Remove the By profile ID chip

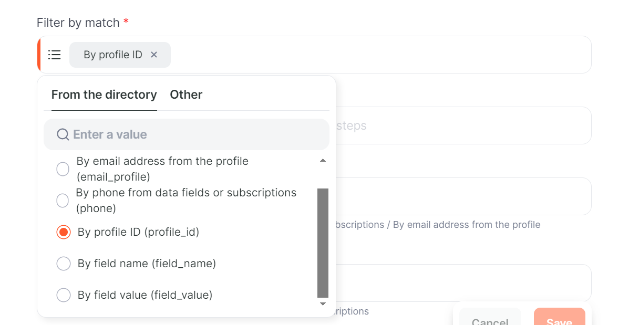[154, 55]
